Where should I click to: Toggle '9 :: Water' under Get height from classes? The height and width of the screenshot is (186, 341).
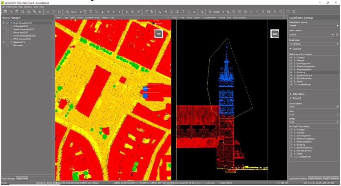pyautogui.click(x=291, y=154)
